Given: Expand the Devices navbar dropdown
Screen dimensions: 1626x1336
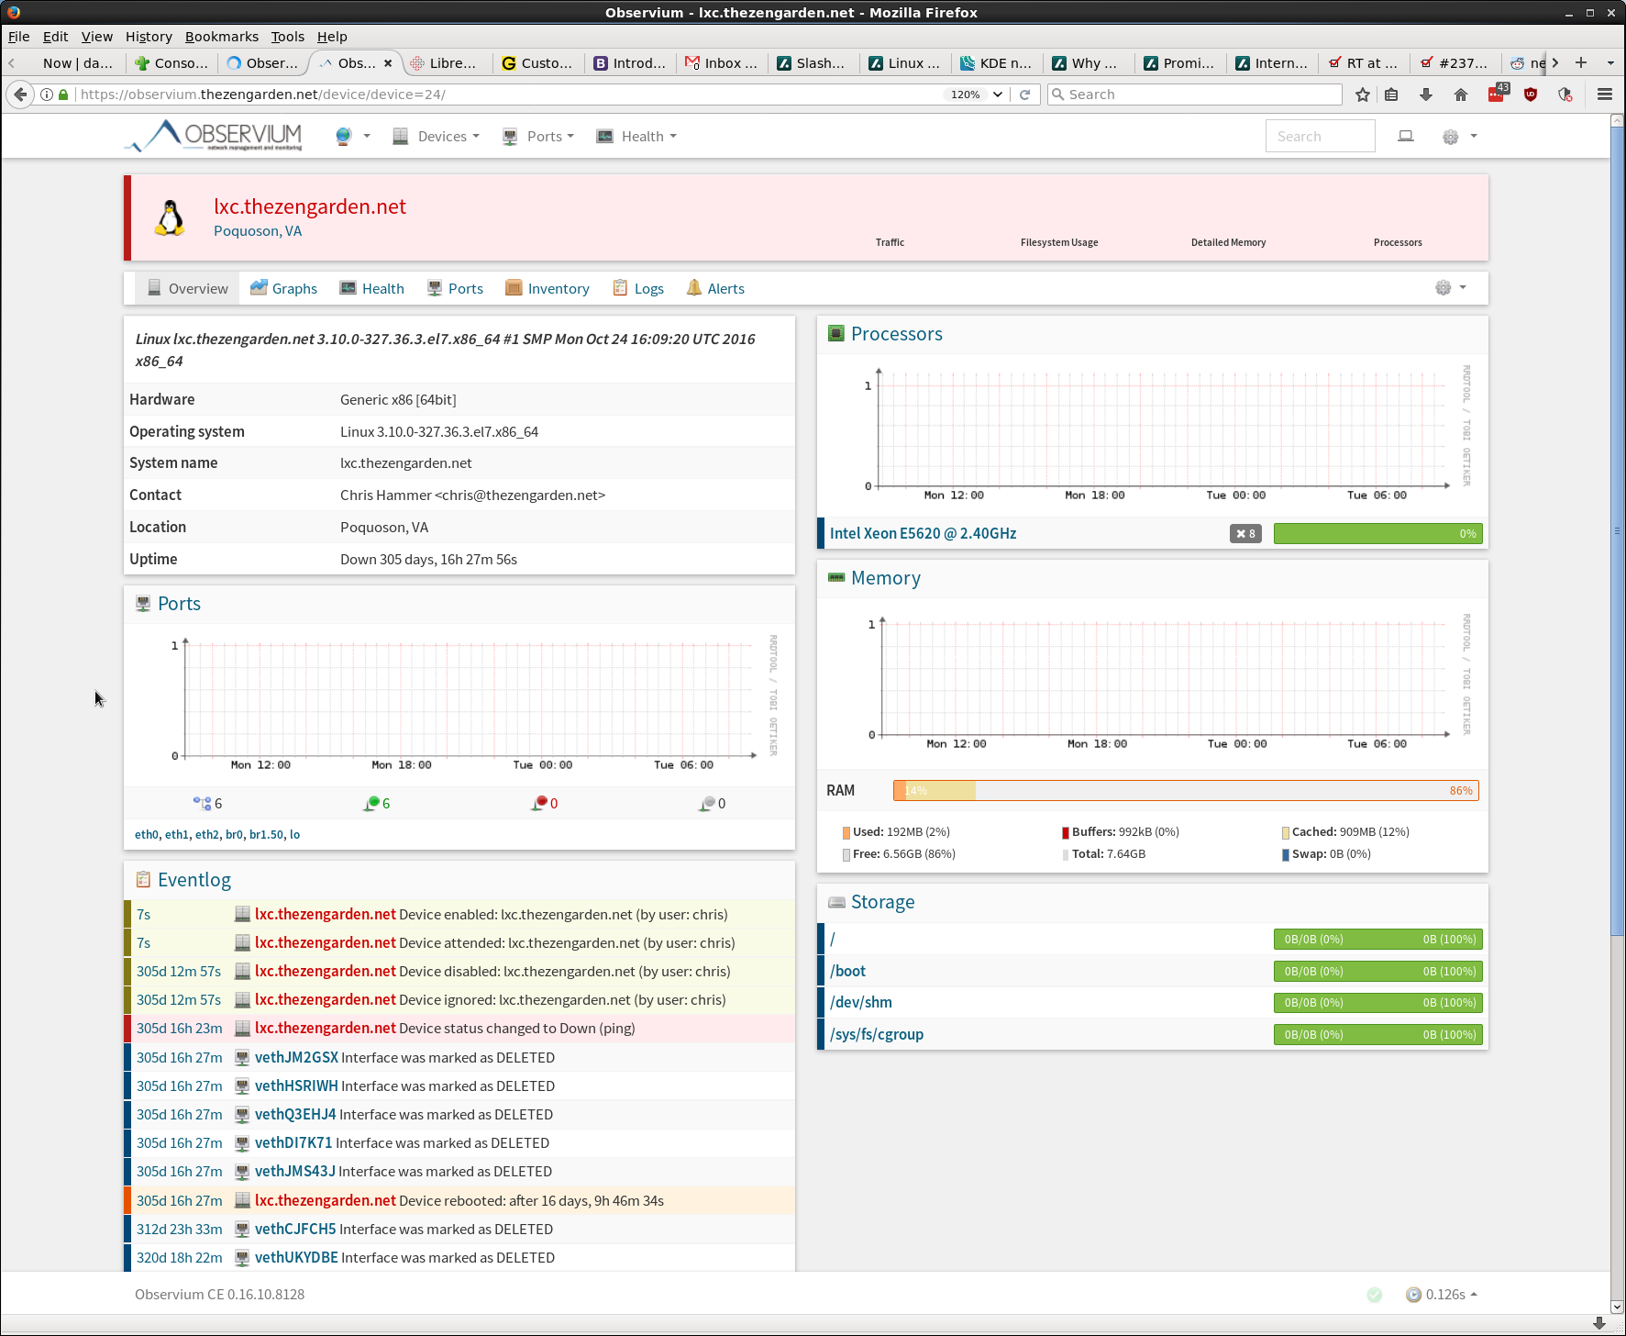Looking at the screenshot, I should click(x=437, y=137).
